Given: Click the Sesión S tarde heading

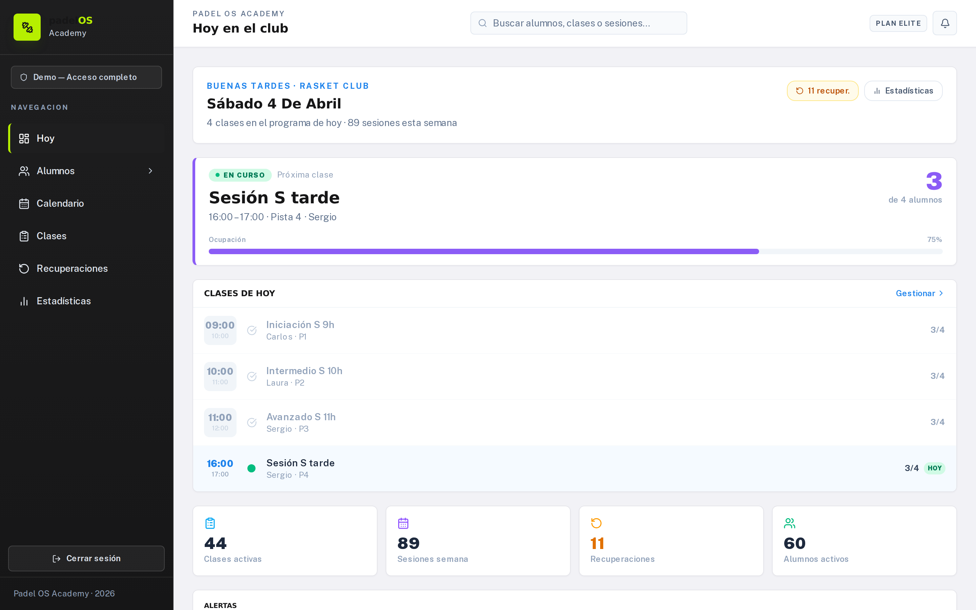Looking at the screenshot, I should pos(274,198).
